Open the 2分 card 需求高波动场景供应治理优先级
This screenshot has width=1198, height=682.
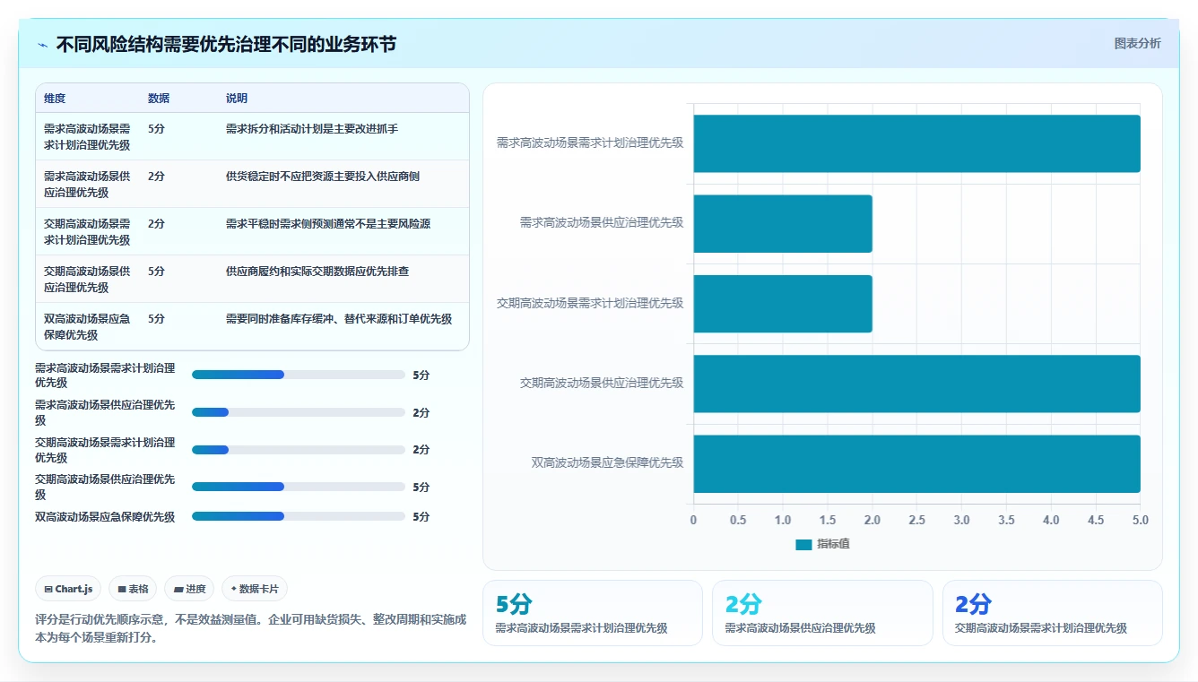tap(822, 613)
